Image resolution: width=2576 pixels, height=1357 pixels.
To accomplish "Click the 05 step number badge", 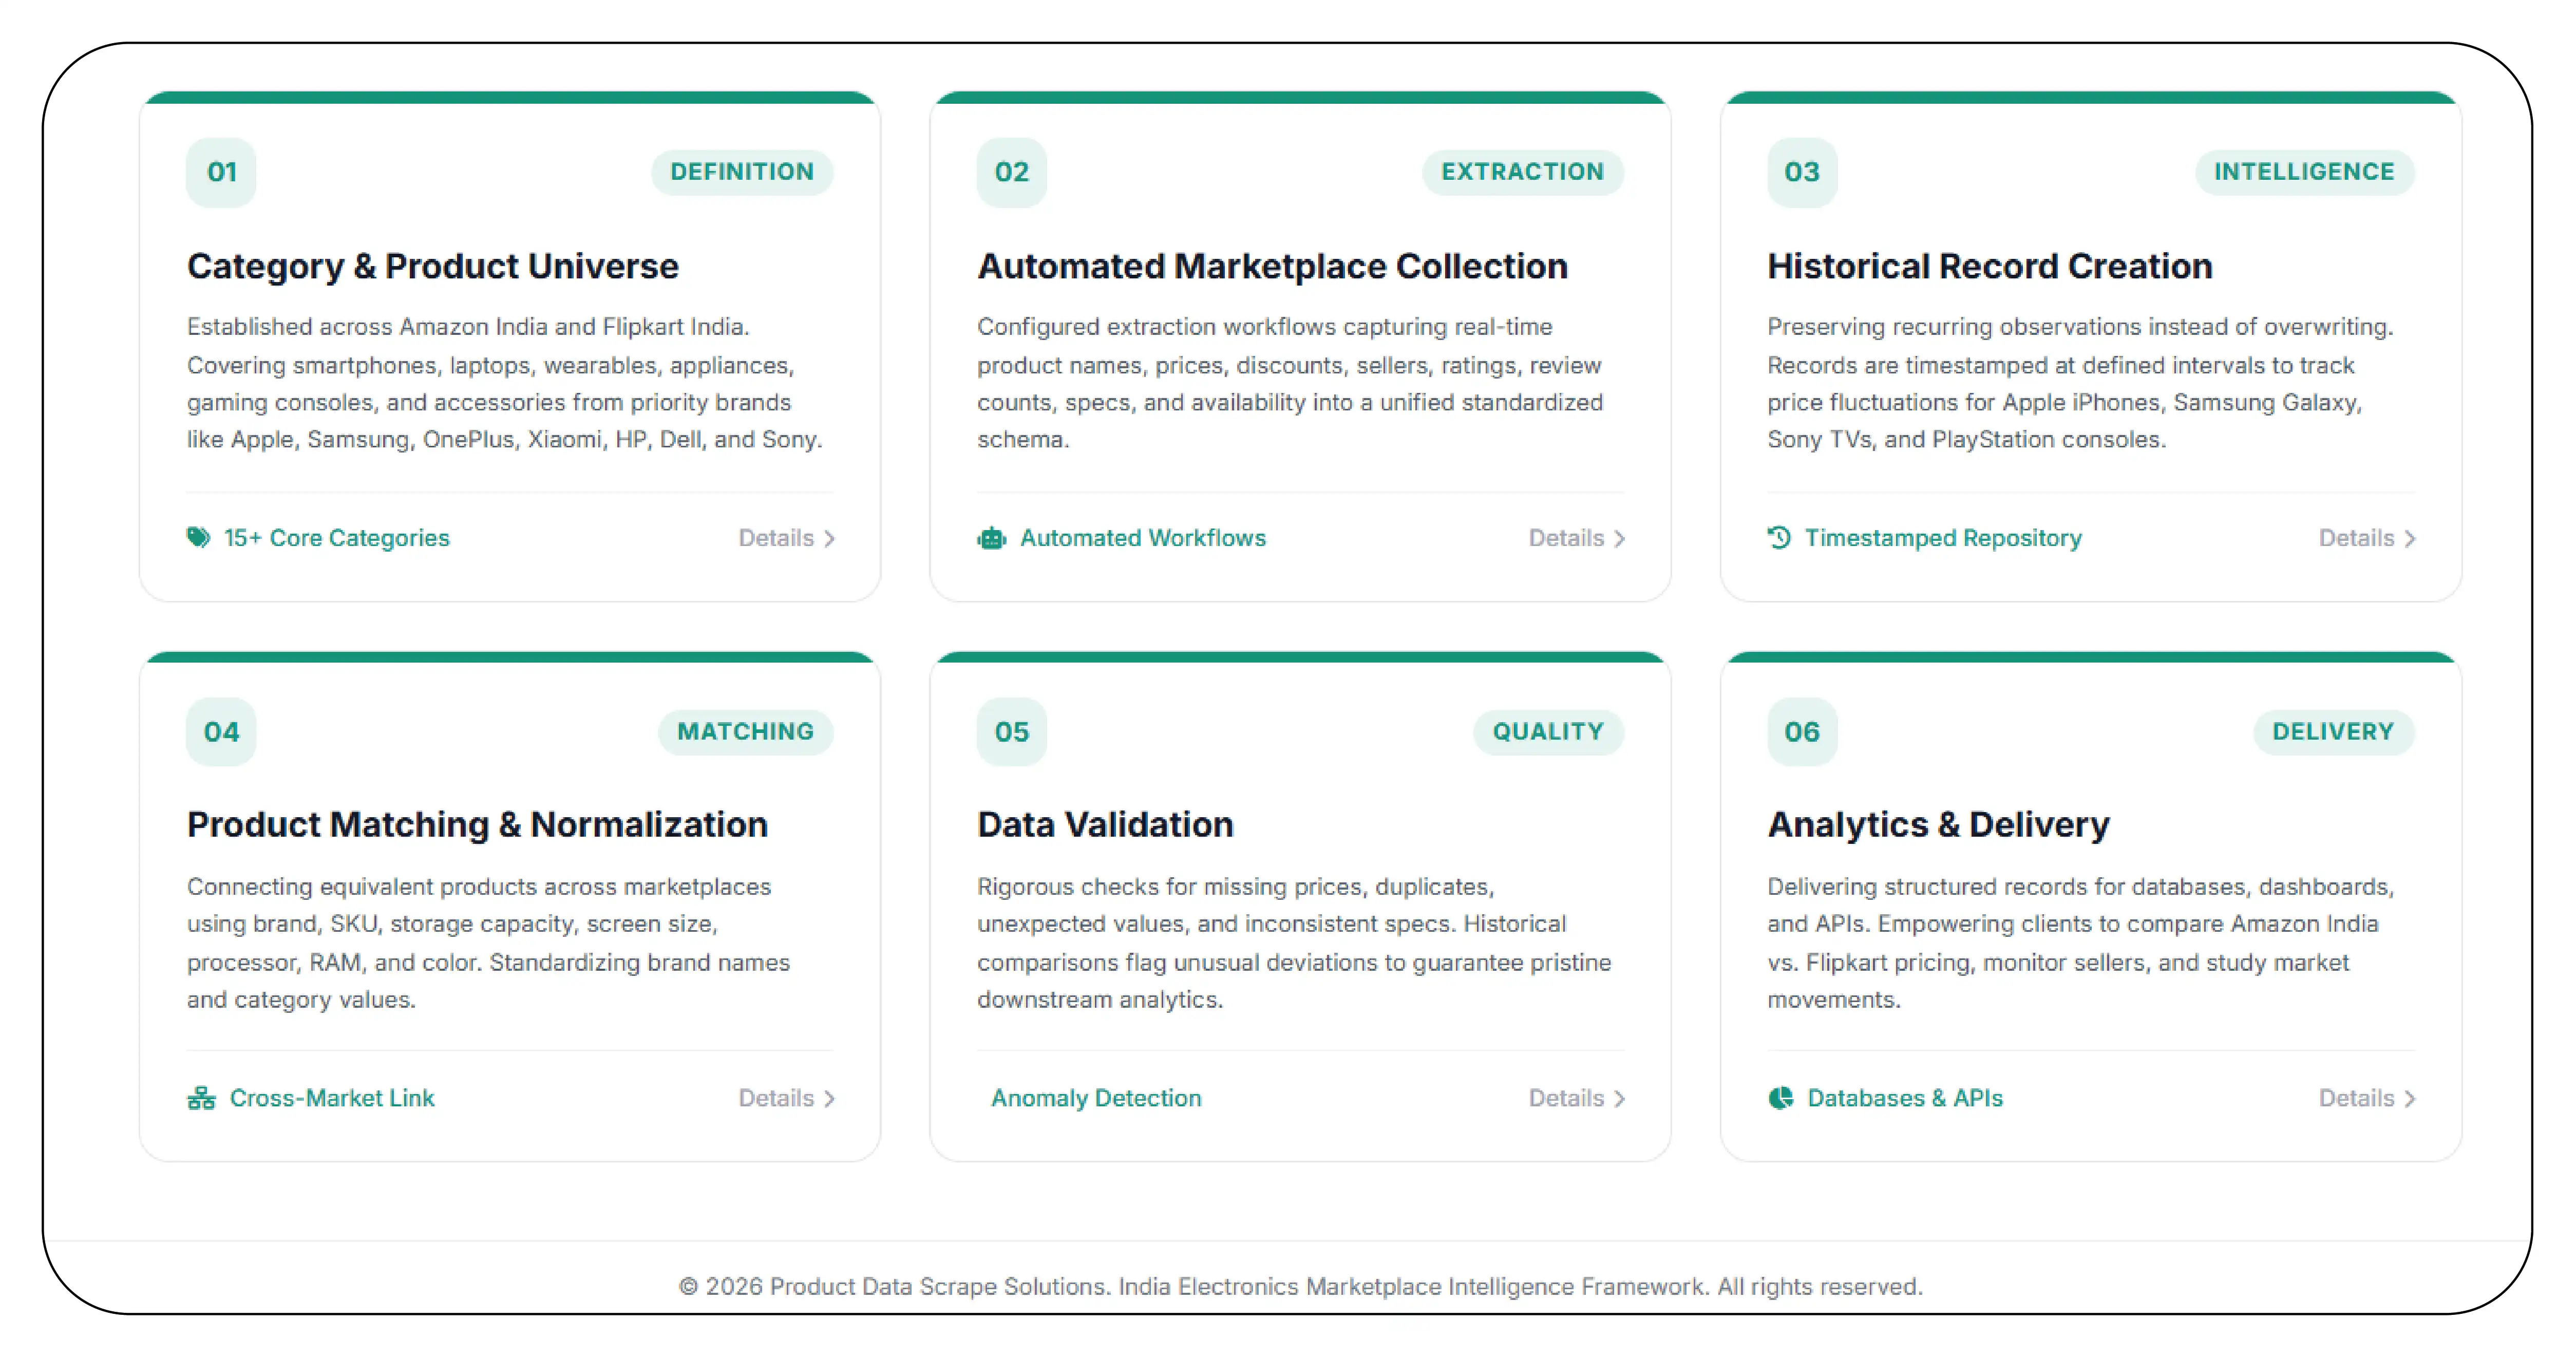I will pos(1011,732).
